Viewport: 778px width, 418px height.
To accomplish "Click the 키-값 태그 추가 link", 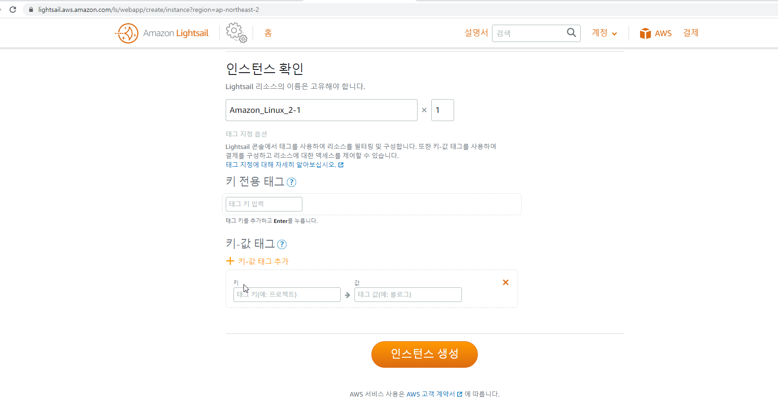I will [258, 261].
